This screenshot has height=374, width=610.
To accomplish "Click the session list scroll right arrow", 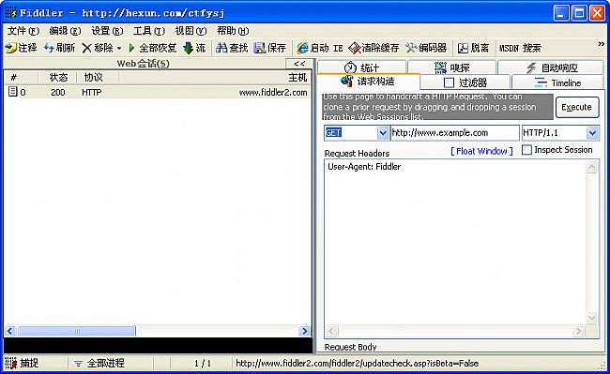I will [x=305, y=331].
